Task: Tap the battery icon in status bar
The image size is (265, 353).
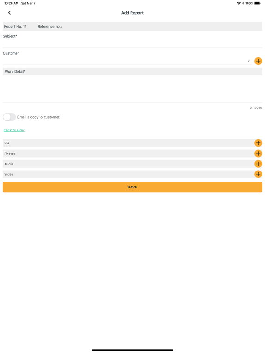Action: [x=258, y=3]
